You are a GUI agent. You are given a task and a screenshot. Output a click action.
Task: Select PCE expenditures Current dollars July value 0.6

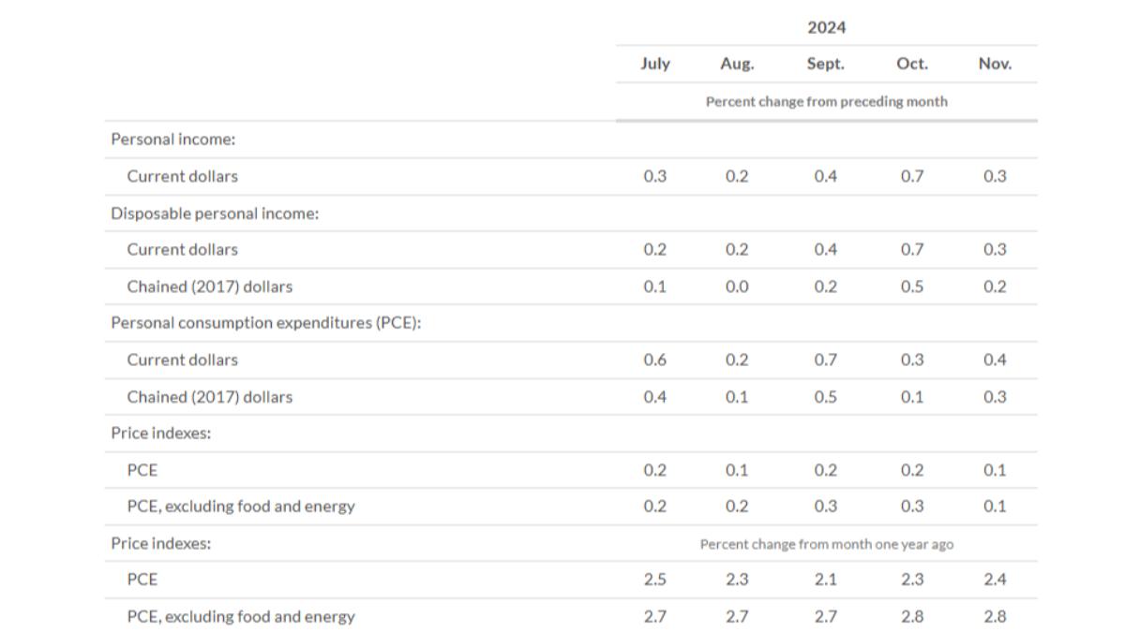click(654, 360)
